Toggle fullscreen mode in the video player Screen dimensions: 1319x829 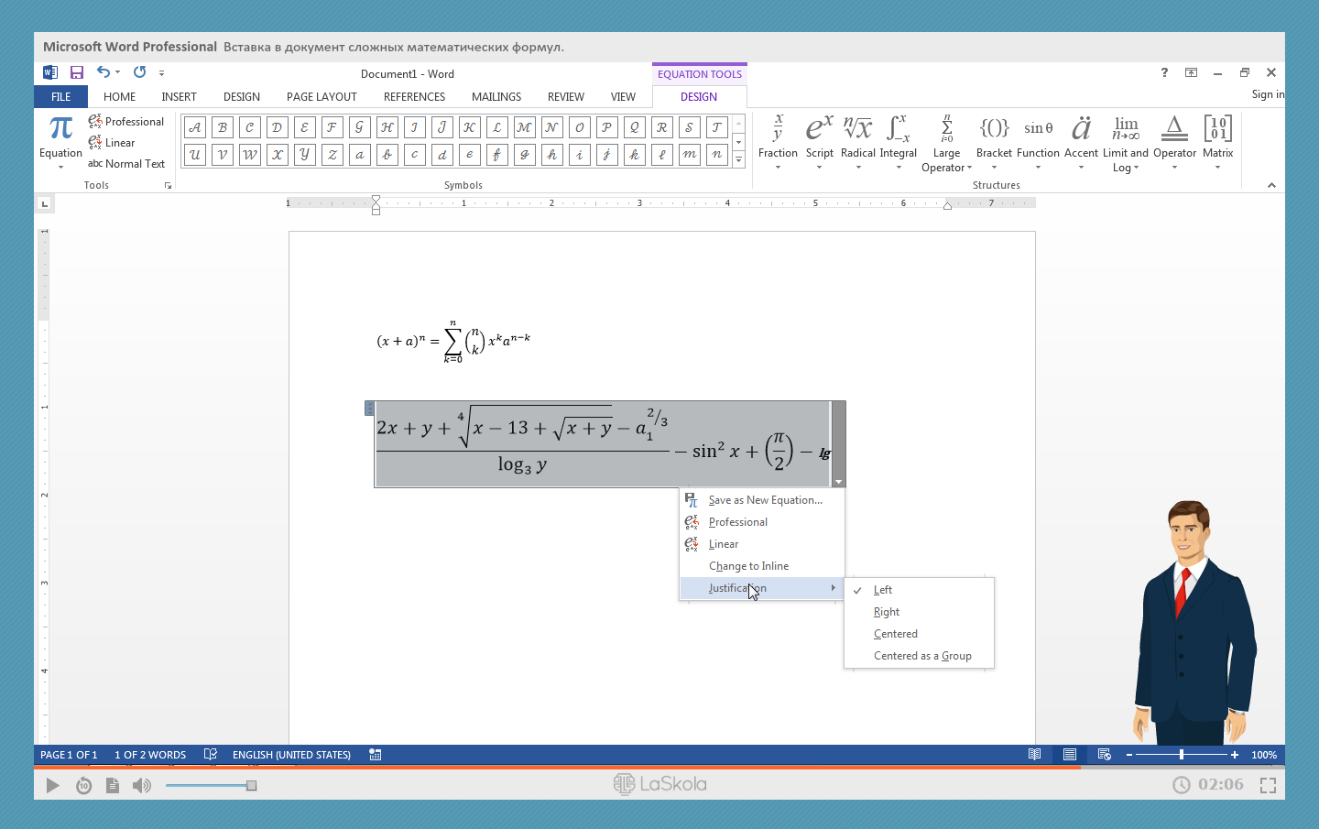click(1268, 785)
